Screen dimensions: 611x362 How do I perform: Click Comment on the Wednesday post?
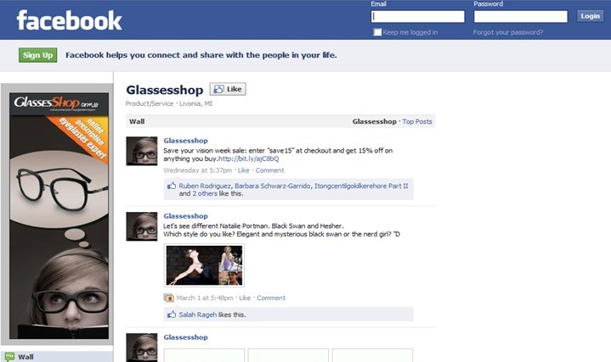click(x=269, y=170)
